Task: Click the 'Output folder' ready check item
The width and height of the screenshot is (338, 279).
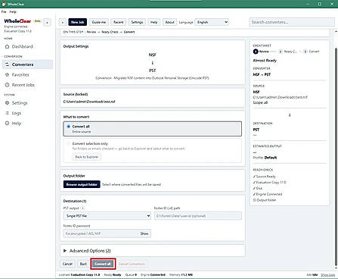Action: 265,200
